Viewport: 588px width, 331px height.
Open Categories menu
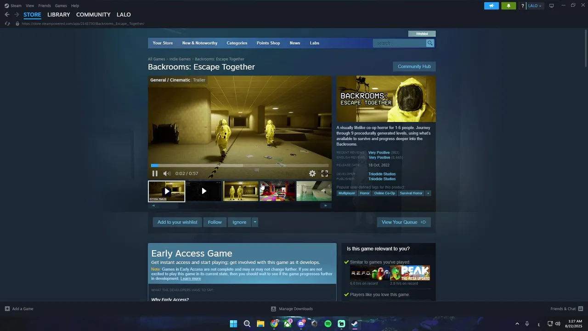click(x=237, y=43)
